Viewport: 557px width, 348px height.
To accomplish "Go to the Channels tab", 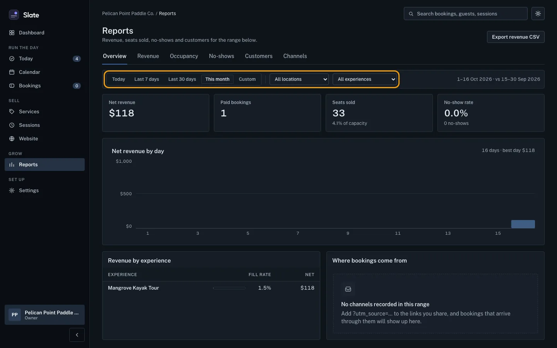I will (295, 56).
